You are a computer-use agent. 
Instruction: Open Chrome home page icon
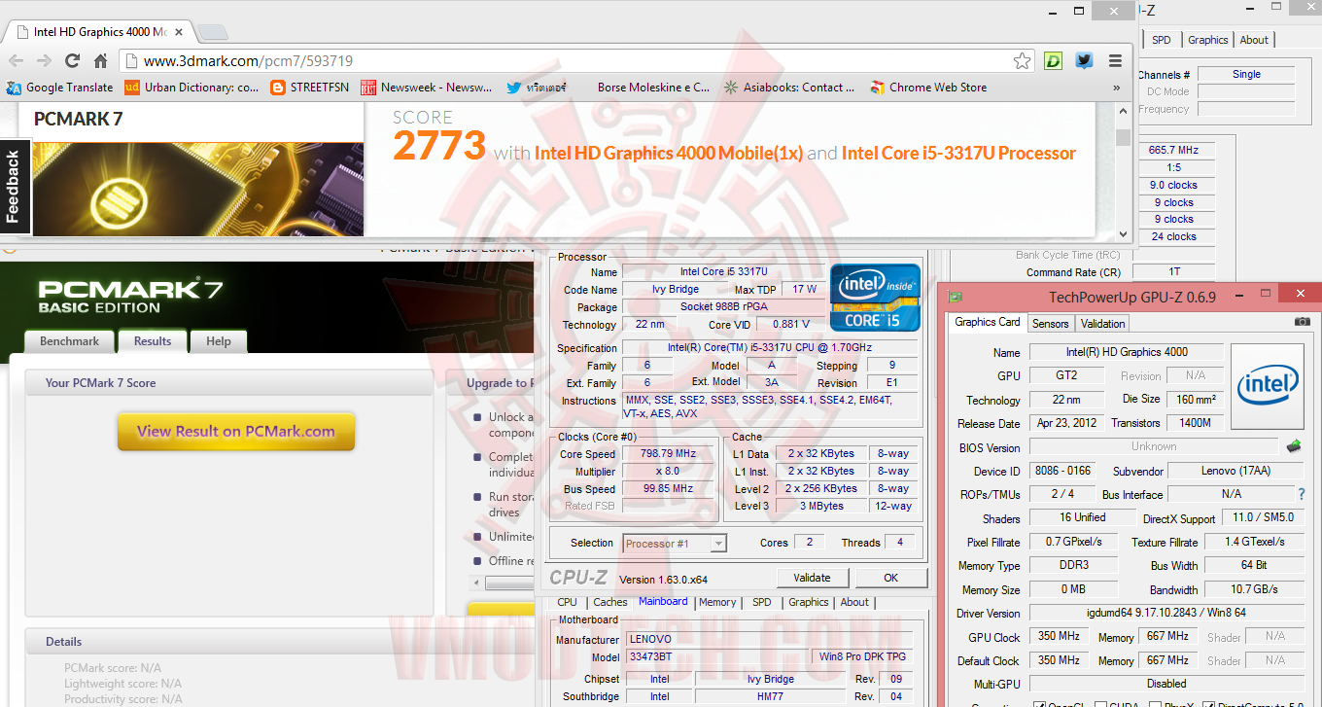(x=100, y=60)
